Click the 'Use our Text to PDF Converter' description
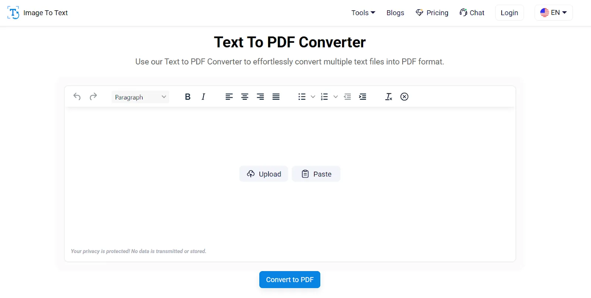 (290, 62)
